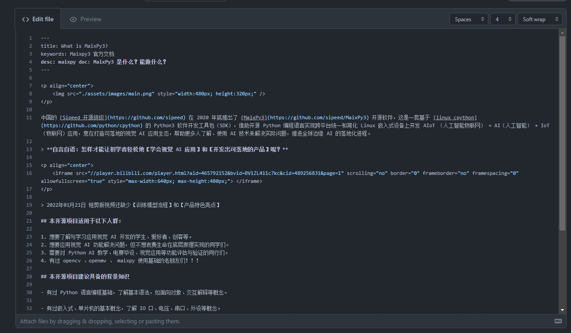Screen dimensions: 571x333
Task: Change indent size dropdown showing 4
Action: [x=503, y=19]
